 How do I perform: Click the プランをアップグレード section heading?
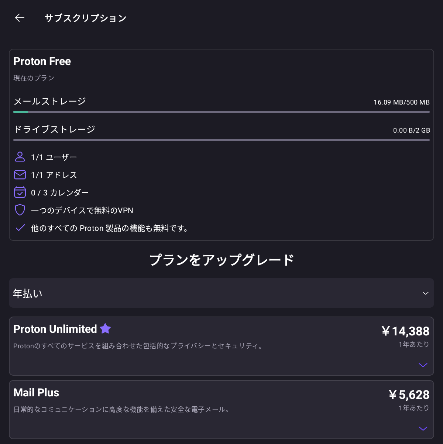click(221, 260)
